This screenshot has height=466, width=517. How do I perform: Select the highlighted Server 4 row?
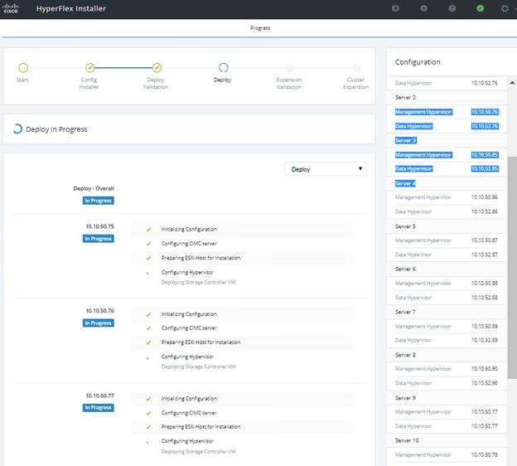(x=447, y=183)
